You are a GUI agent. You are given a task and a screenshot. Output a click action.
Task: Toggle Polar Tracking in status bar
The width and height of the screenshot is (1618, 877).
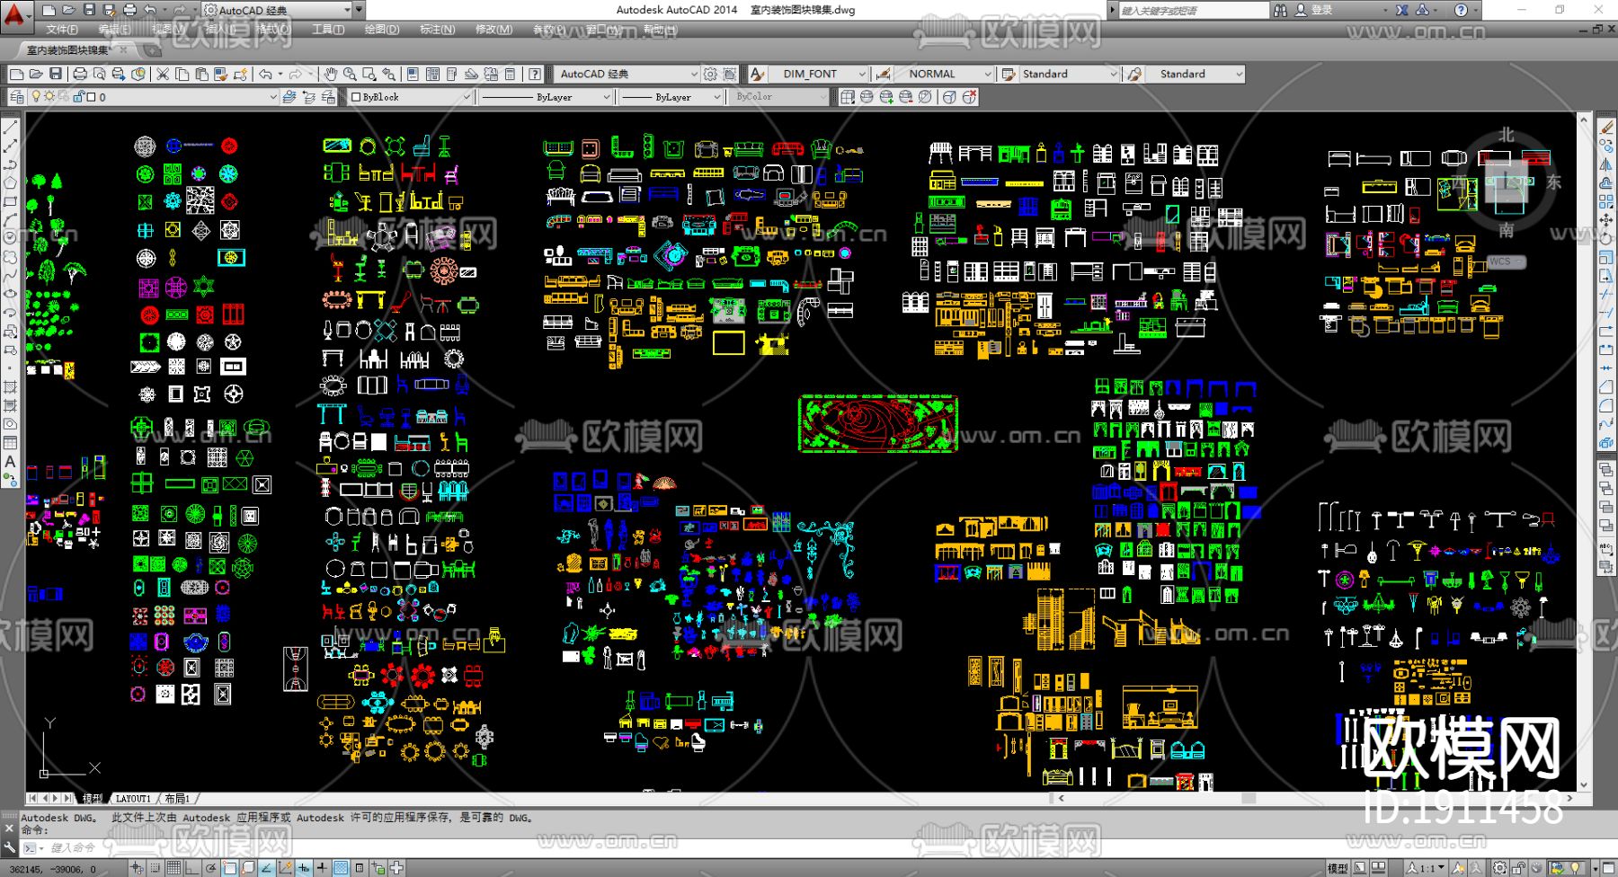click(x=211, y=868)
